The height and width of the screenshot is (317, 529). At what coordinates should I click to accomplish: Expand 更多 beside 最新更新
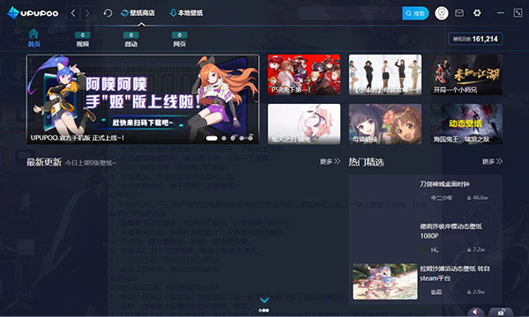pos(330,162)
